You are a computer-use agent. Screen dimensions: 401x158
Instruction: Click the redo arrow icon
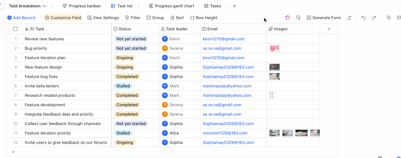tap(374, 18)
